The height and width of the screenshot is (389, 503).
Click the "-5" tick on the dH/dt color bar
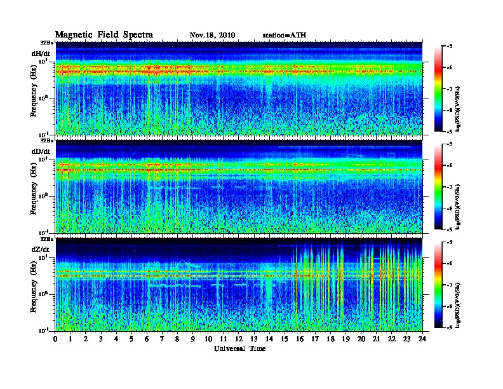coord(450,46)
